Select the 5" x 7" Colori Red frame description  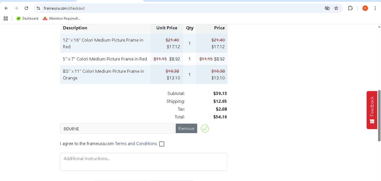(x=105, y=59)
